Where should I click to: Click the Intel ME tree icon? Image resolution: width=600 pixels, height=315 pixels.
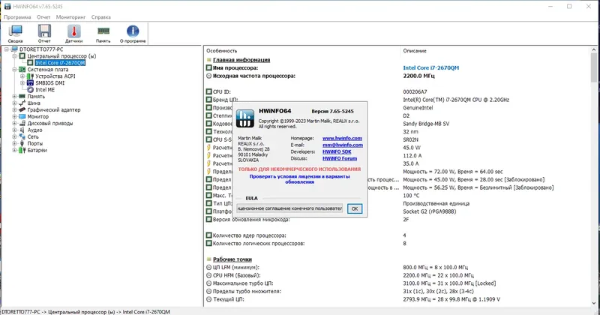click(x=30, y=89)
